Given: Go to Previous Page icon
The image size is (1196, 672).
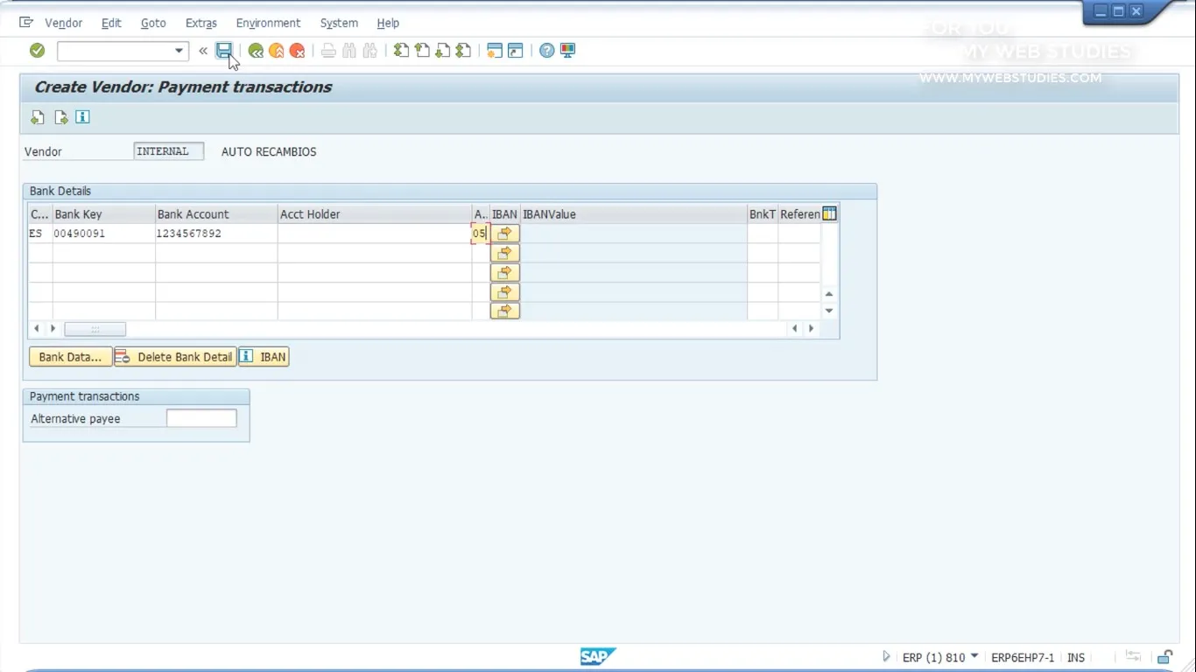Looking at the screenshot, I should coord(422,51).
